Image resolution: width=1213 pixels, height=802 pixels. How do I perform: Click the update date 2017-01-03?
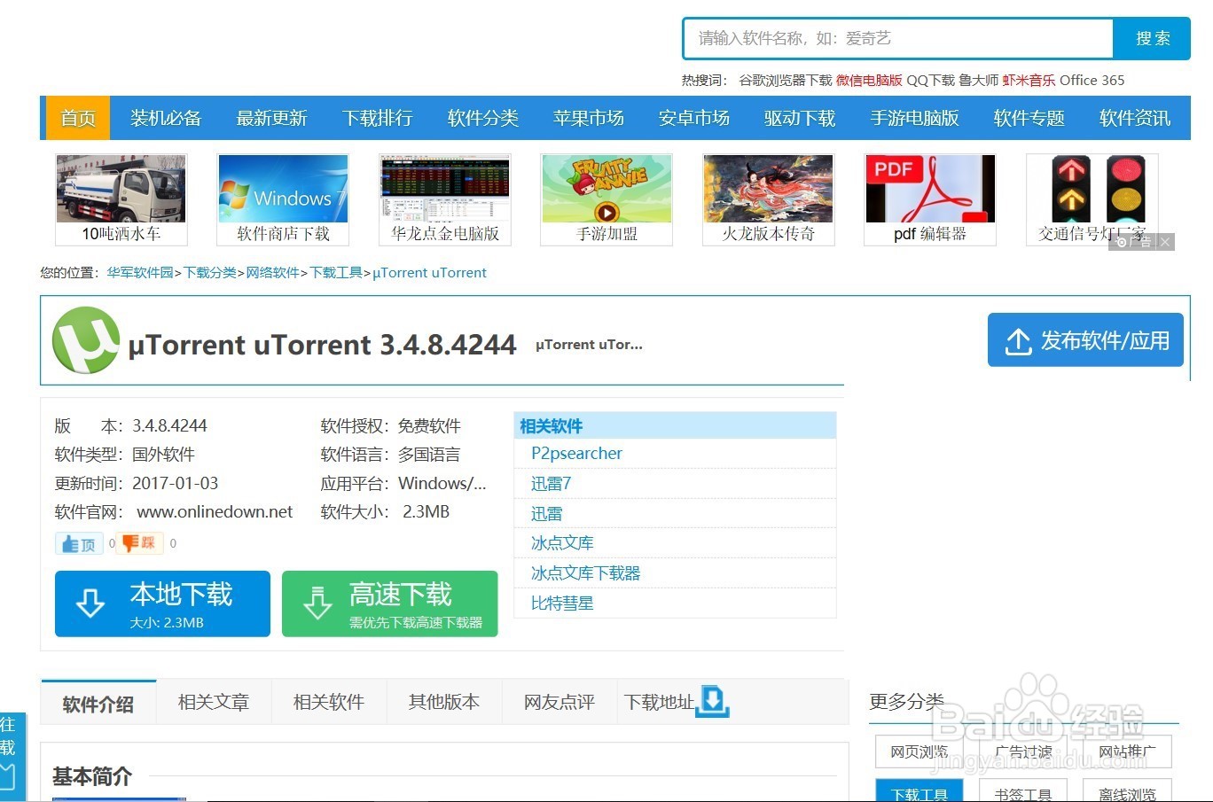175,484
